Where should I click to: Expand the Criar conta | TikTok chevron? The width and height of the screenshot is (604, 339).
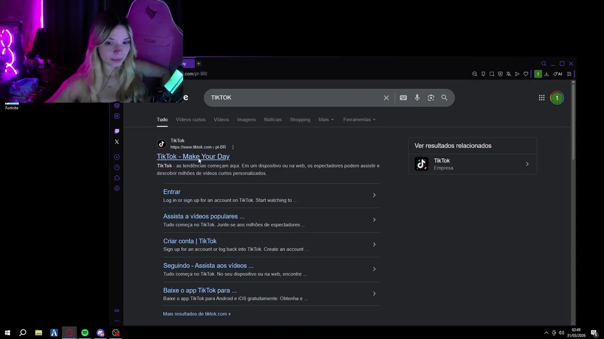pos(374,244)
